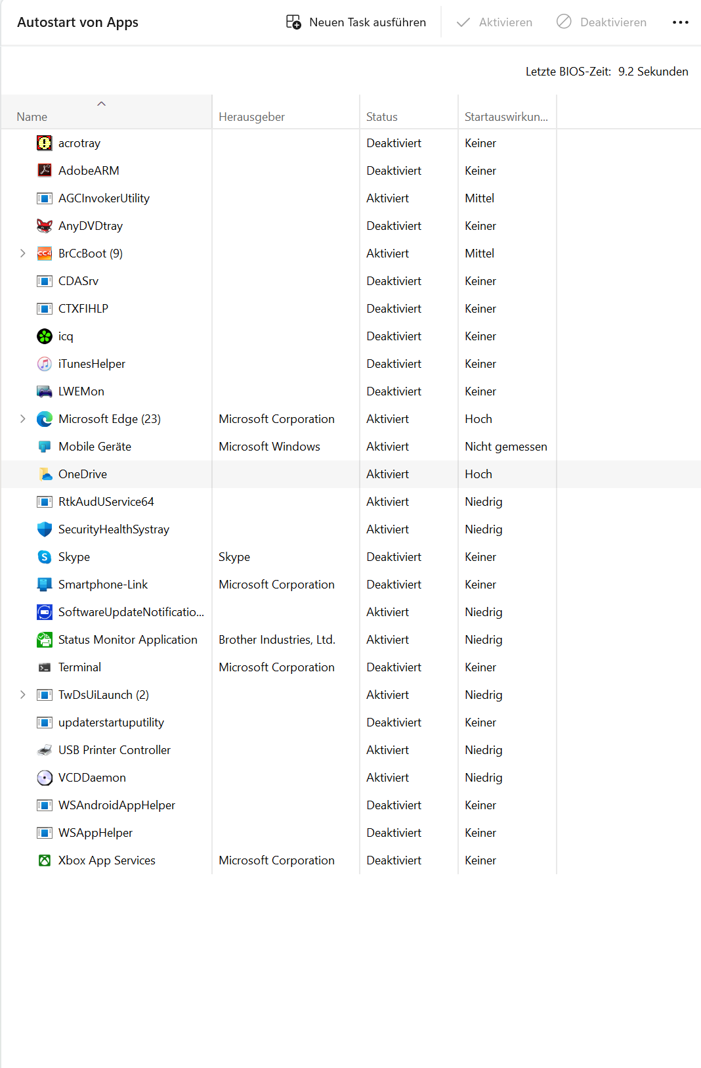Click the Deaktivieren button
The width and height of the screenshot is (701, 1068).
point(601,22)
